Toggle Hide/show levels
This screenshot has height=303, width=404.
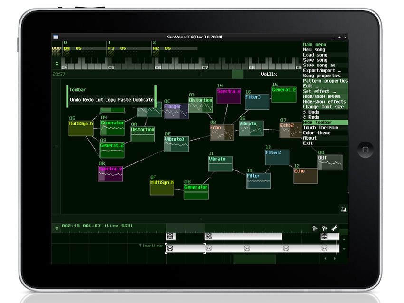(x=322, y=96)
